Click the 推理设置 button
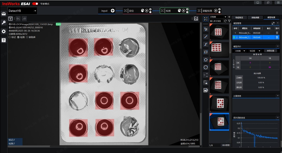Image resolution: width=282 pixels, height=153 pixels. [x=270, y=51]
